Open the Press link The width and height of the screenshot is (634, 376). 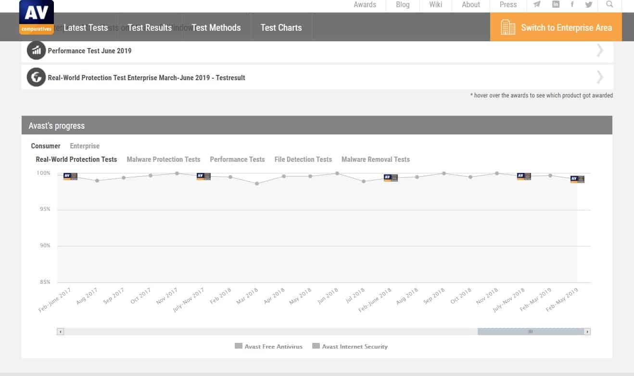pos(508,5)
